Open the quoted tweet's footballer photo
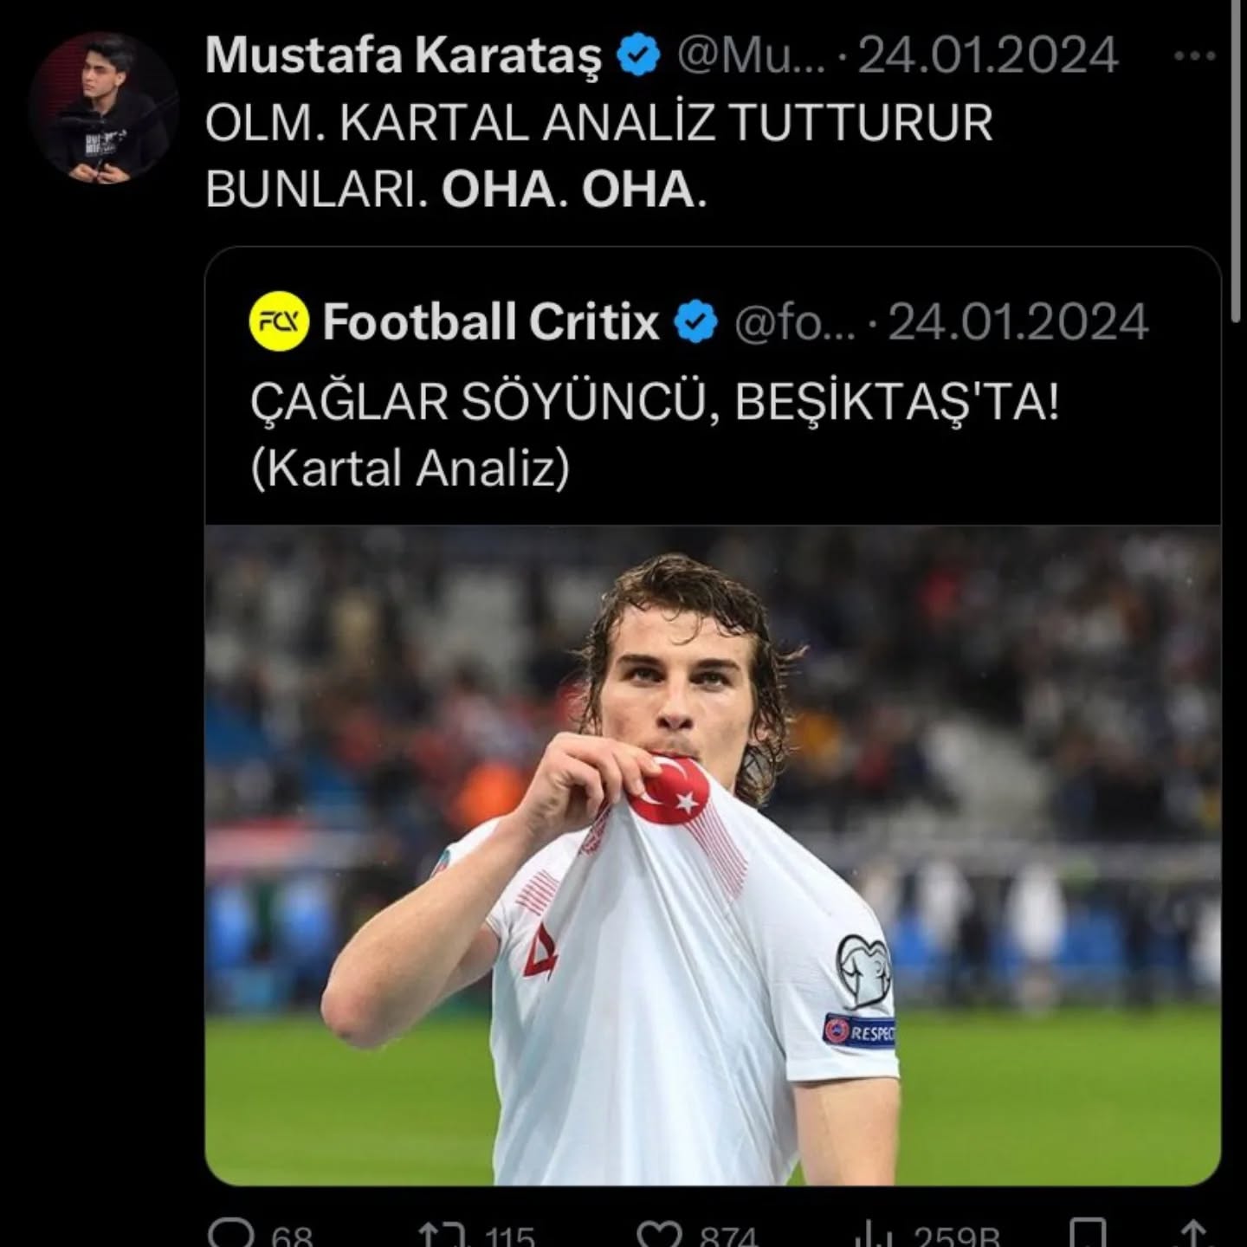This screenshot has width=1247, height=1247. 712,854
